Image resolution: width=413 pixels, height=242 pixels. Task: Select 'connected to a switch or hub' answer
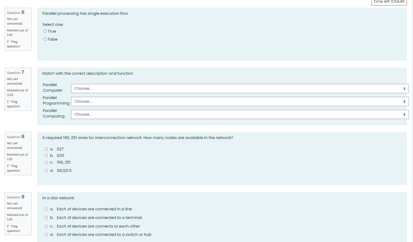pyautogui.click(x=46, y=235)
